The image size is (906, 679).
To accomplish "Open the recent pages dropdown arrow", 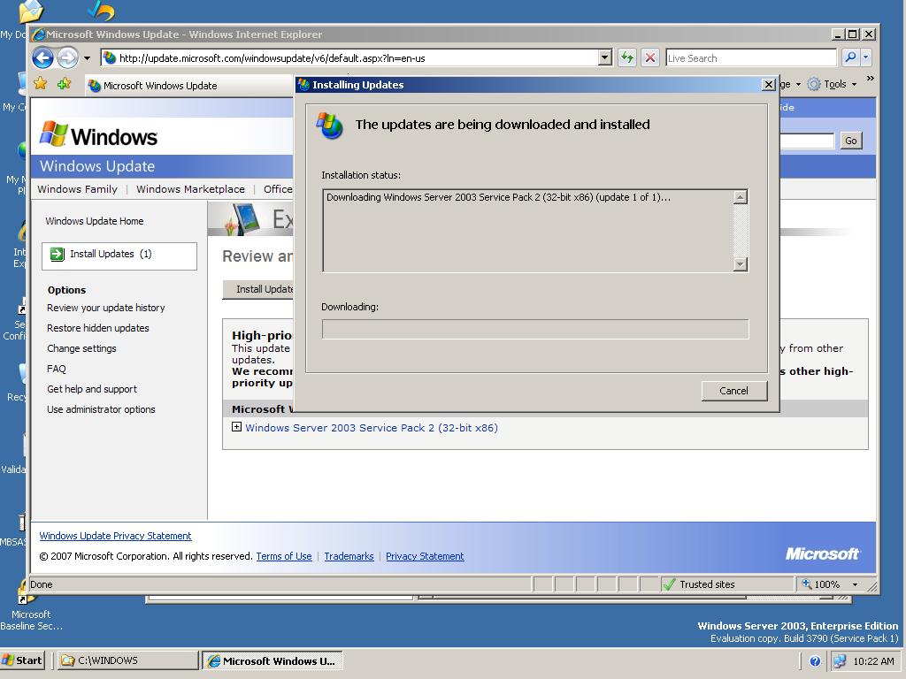I will (87, 58).
